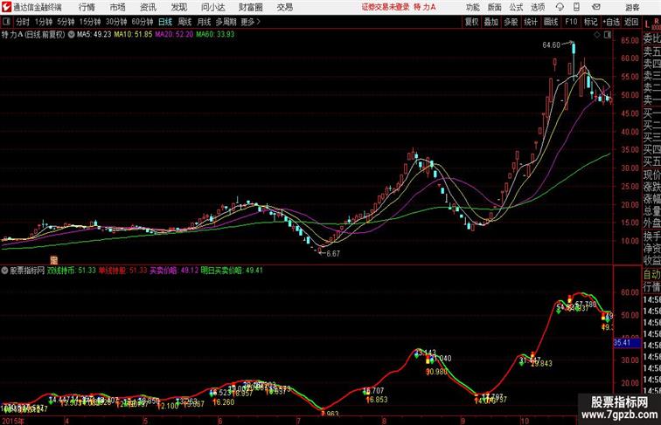
Task: Open the 交易 menu
Action: [x=284, y=7]
